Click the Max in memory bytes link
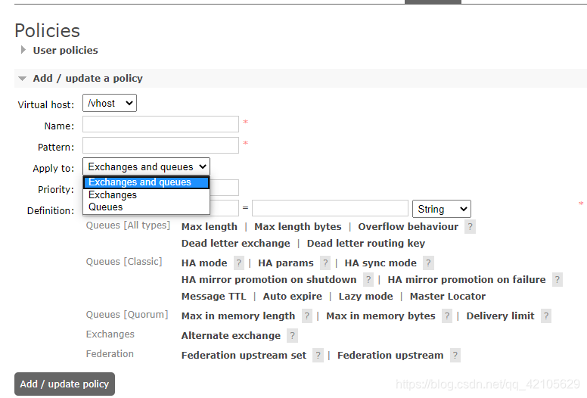The image size is (587, 398). (x=380, y=316)
